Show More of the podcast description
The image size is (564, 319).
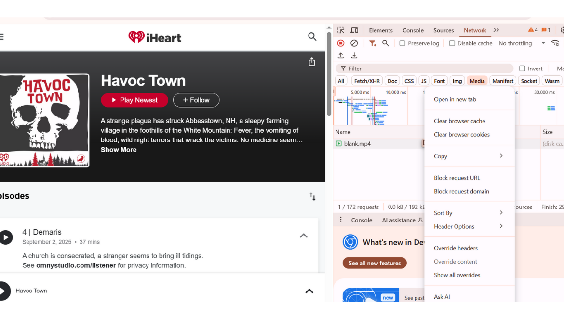tap(119, 150)
